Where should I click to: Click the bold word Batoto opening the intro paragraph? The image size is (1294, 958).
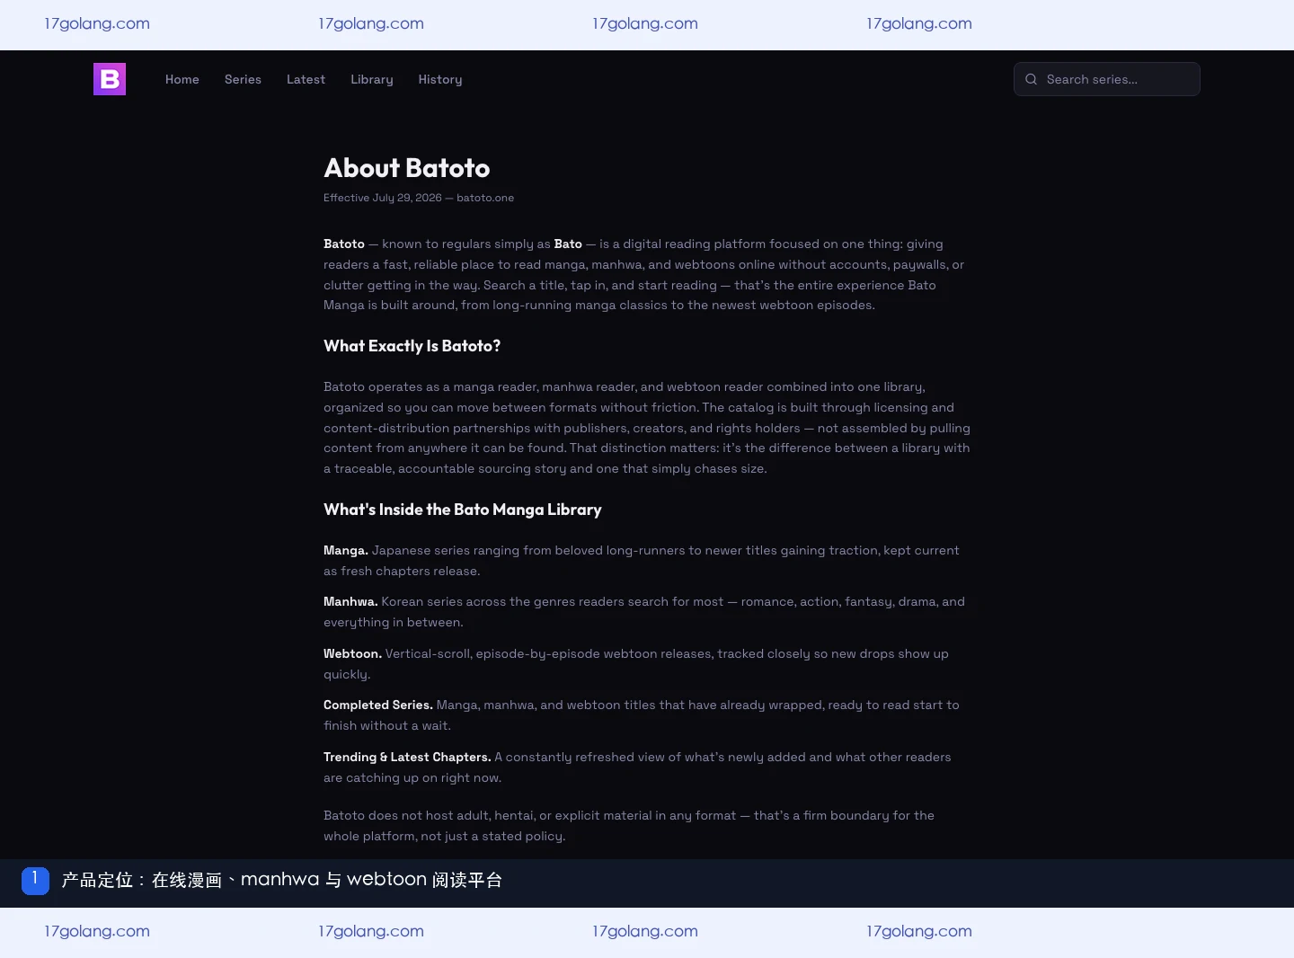344,244
